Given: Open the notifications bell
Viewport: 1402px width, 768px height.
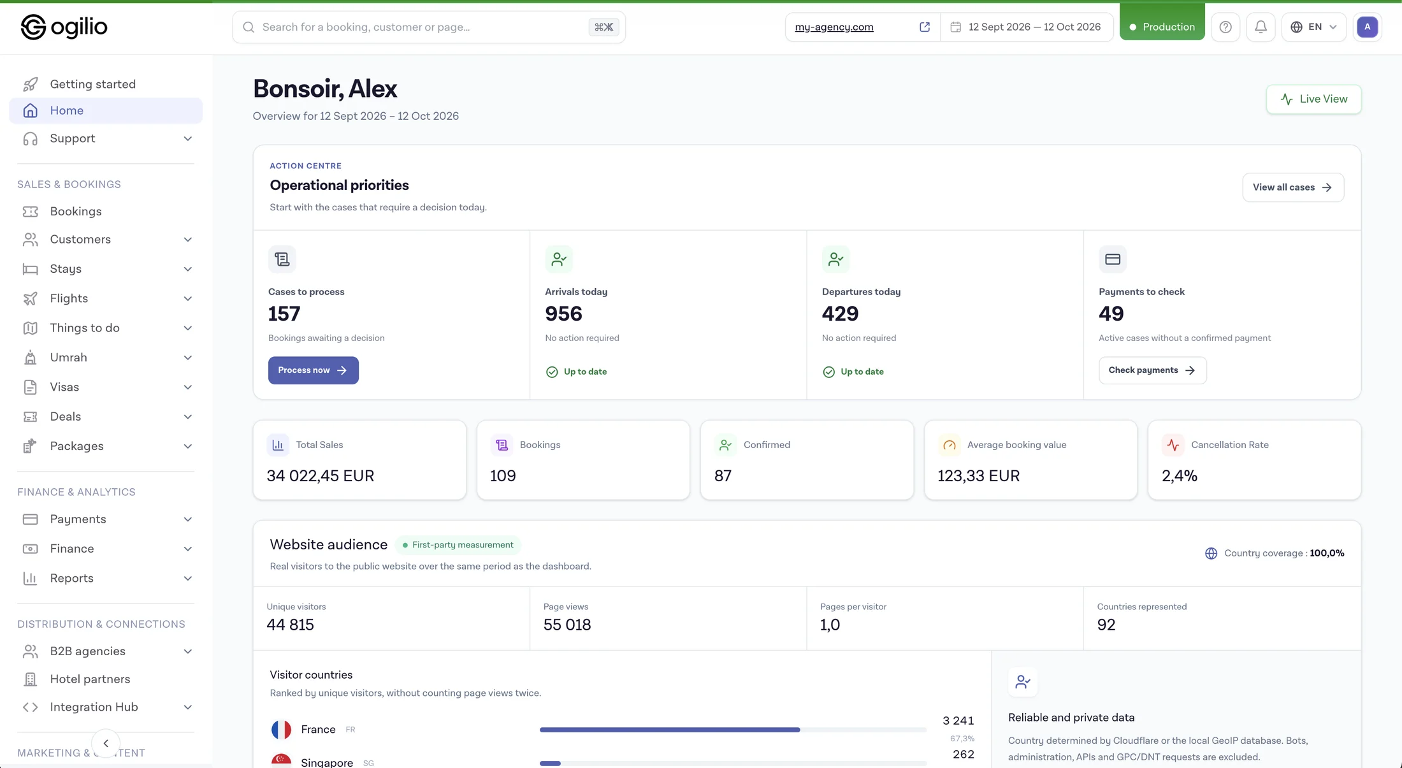Looking at the screenshot, I should 1261,27.
